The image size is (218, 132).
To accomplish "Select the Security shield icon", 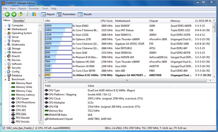I will pos(9,68).
